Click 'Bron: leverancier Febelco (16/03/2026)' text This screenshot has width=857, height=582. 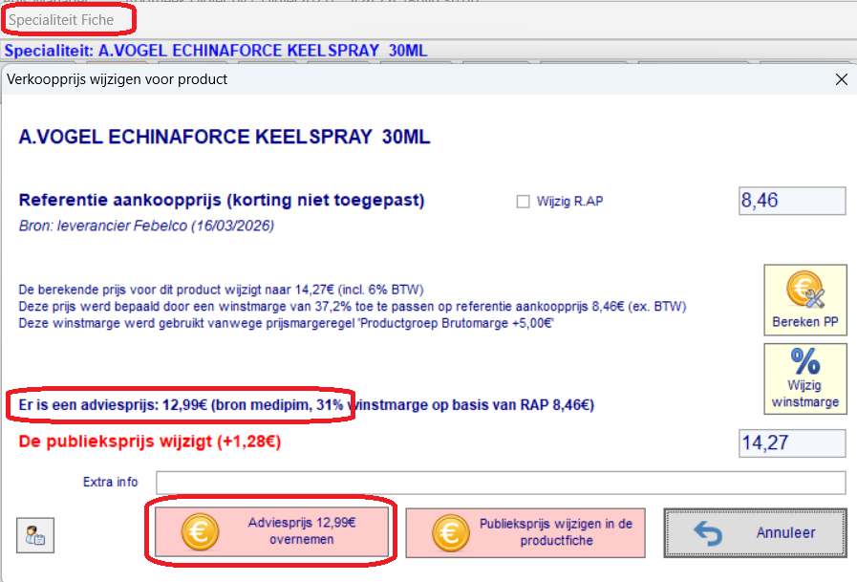(146, 226)
